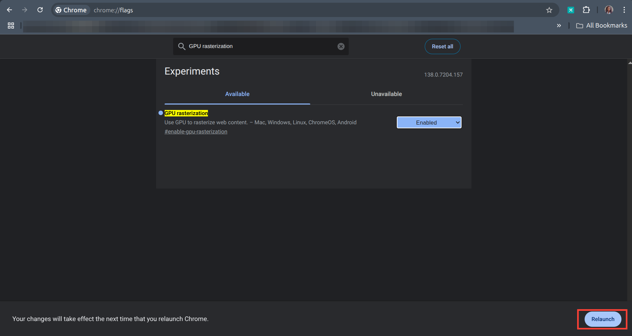The height and width of the screenshot is (336, 632).
Task: Open the Extensions puzzle icon
Action: pos(586,10)
